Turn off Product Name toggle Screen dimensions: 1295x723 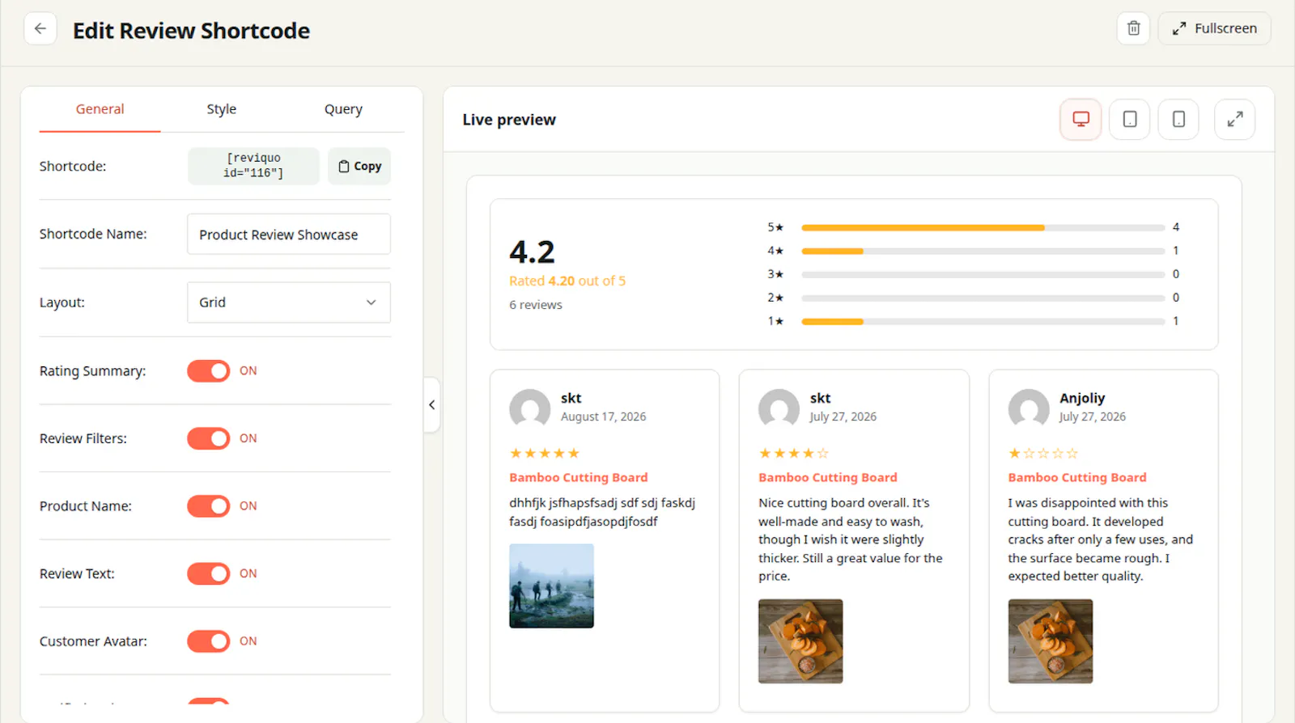coord(209,506)
